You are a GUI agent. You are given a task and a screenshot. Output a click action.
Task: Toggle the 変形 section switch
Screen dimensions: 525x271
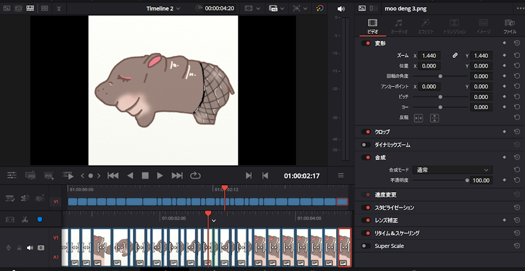[x=366, y=43]
